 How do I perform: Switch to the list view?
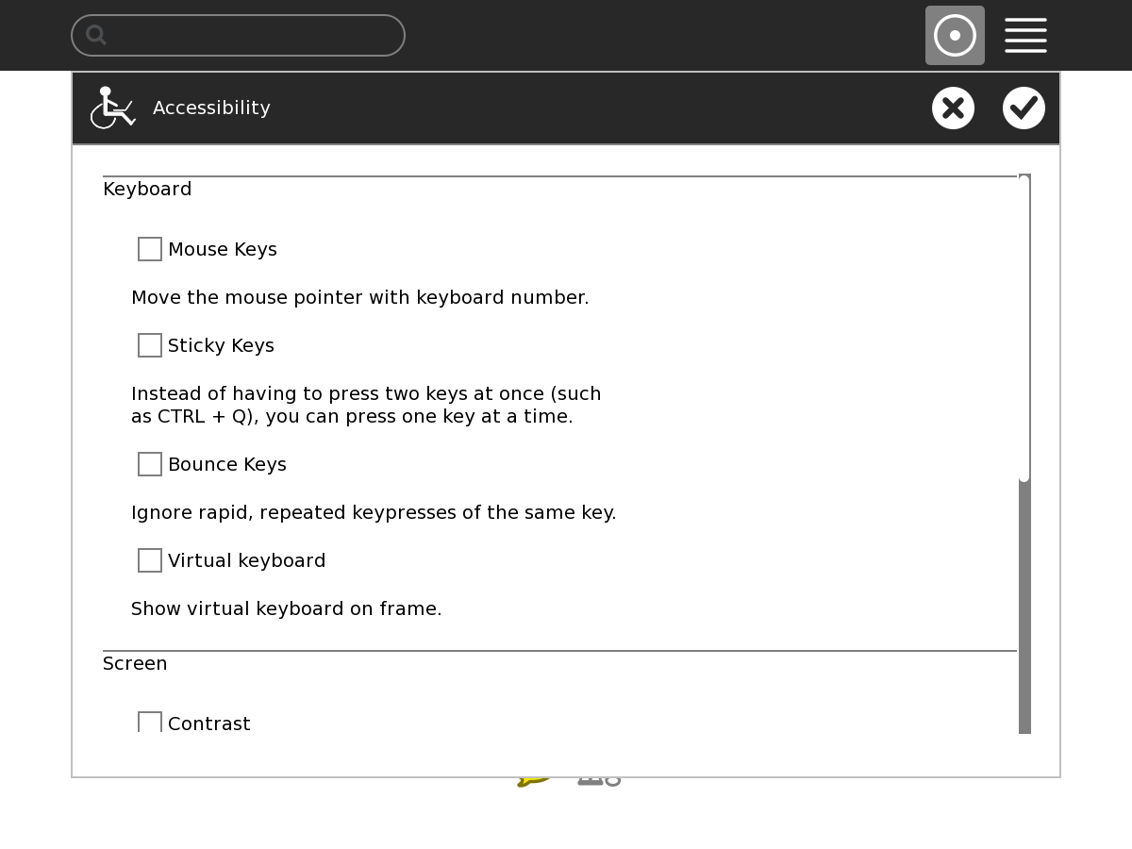coord(1025,36)
